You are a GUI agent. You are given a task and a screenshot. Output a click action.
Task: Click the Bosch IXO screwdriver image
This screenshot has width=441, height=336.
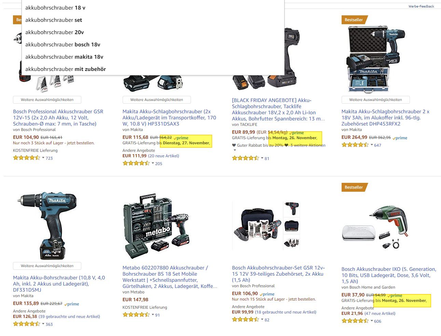tap(376, 228)
